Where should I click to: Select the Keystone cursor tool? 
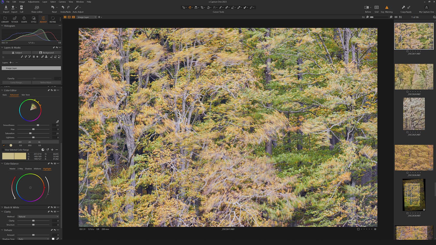pyautogui.click(x=214, y=7)
